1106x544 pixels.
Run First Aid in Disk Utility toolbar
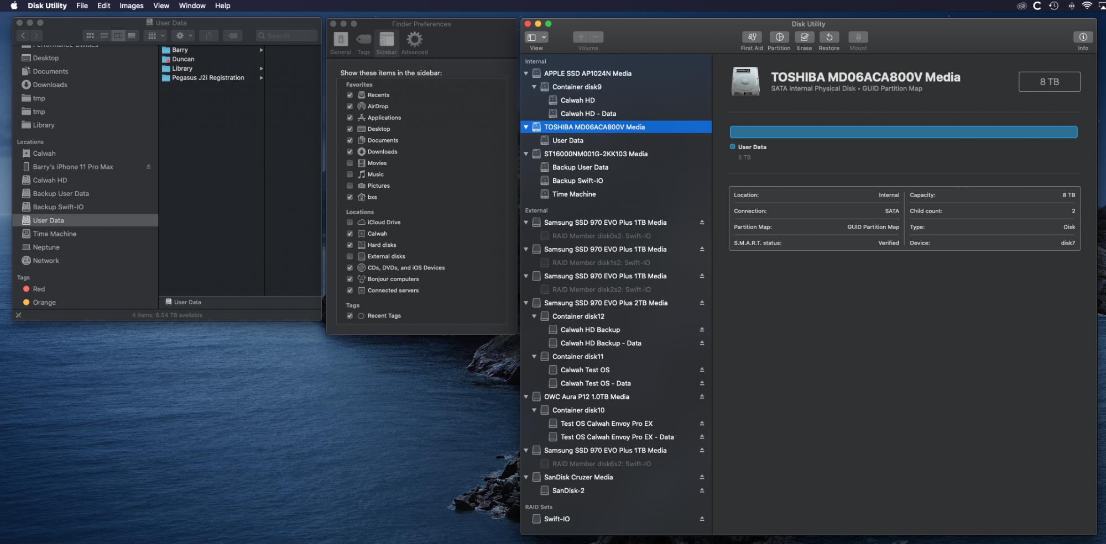click(x=752, y=37)
